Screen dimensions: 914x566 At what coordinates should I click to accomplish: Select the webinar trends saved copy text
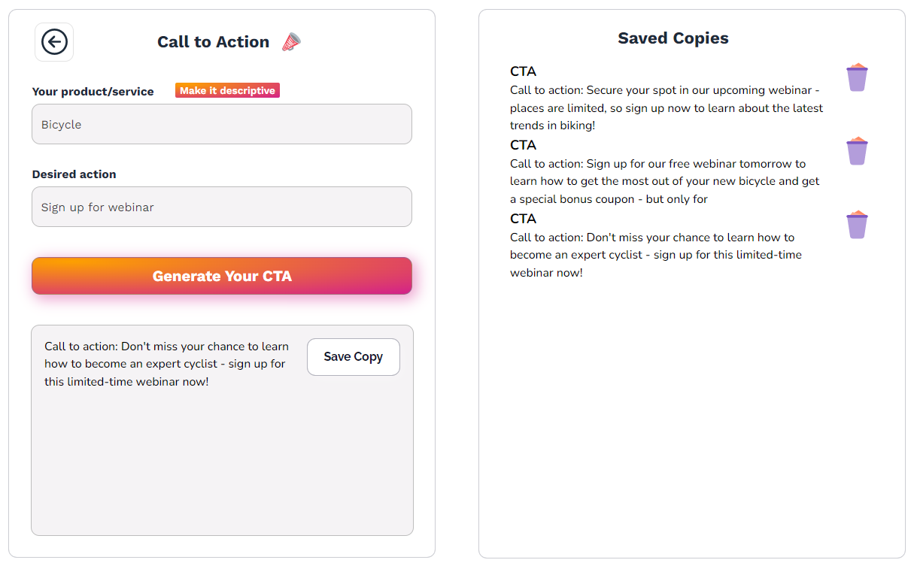[666, 107]
